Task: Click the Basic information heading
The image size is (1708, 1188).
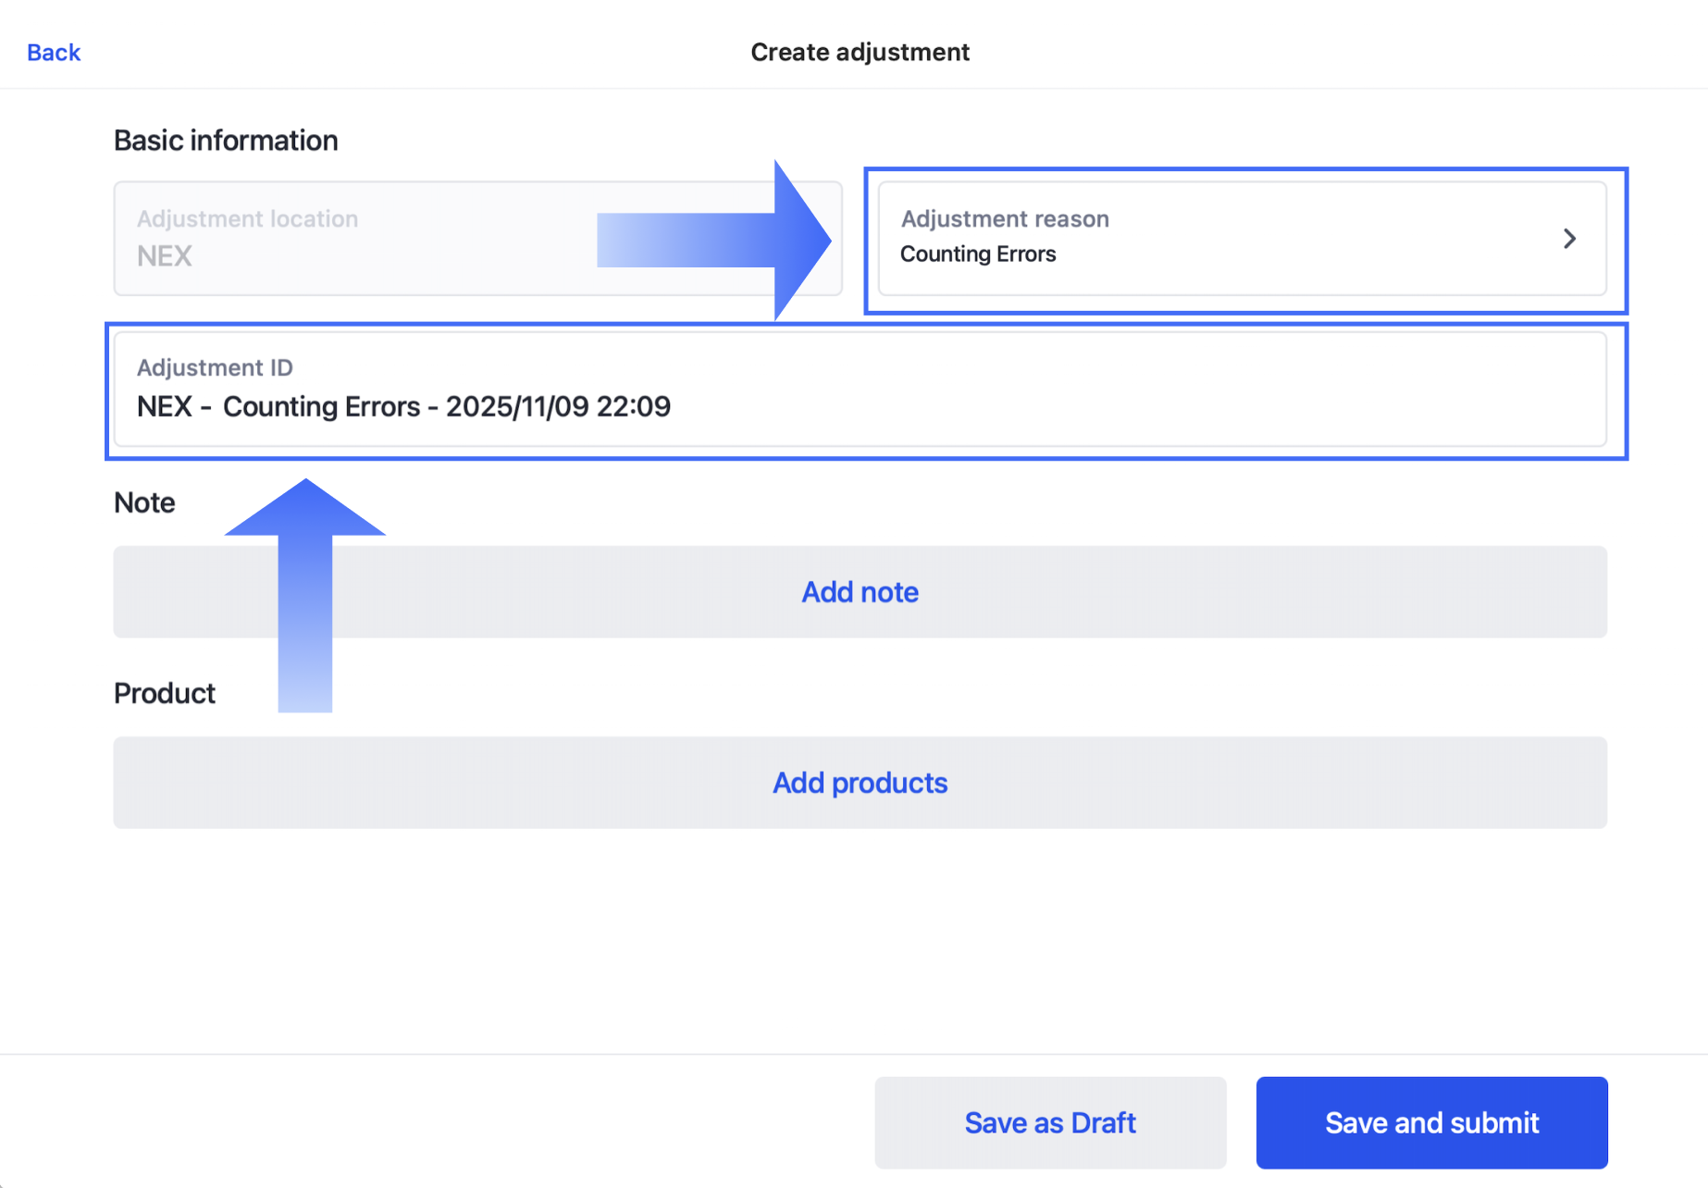Action: click(226, 141)
